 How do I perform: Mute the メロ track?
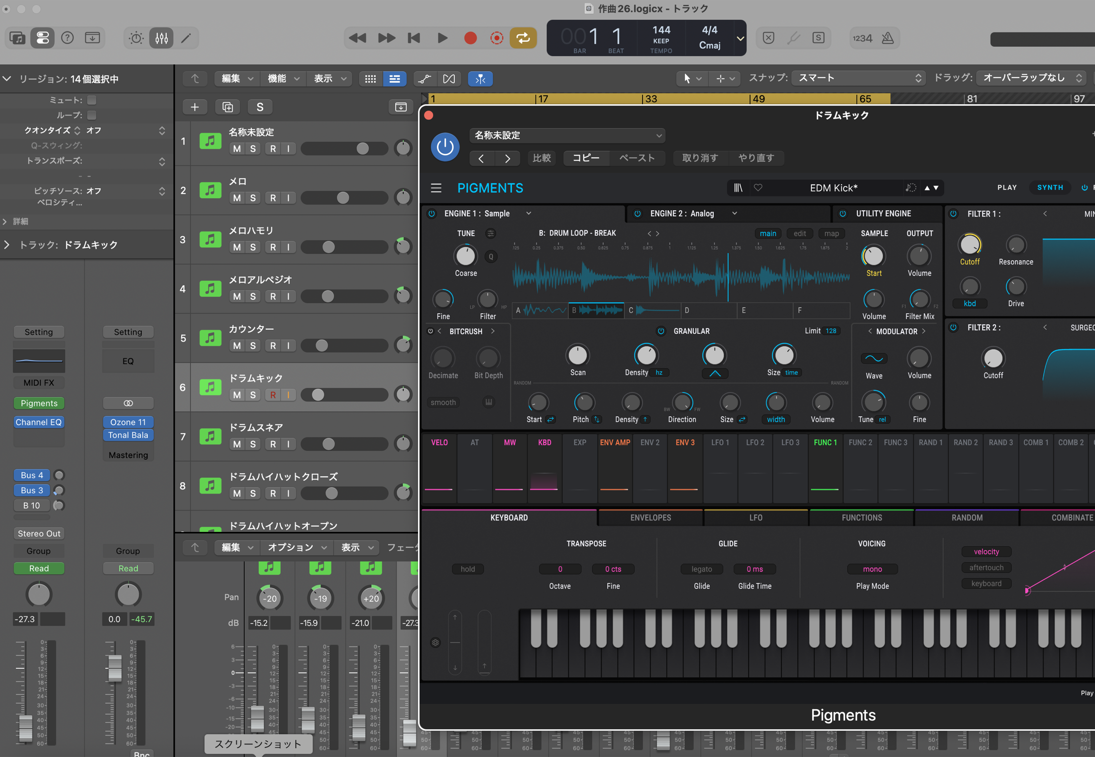pos(237,198)
